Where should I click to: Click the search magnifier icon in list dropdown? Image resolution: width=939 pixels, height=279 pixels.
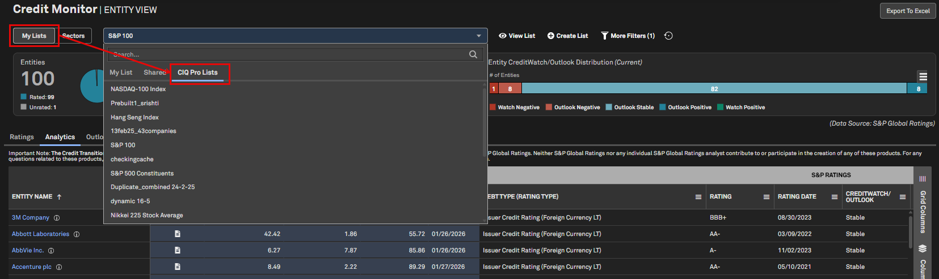[x=473, y=54]
